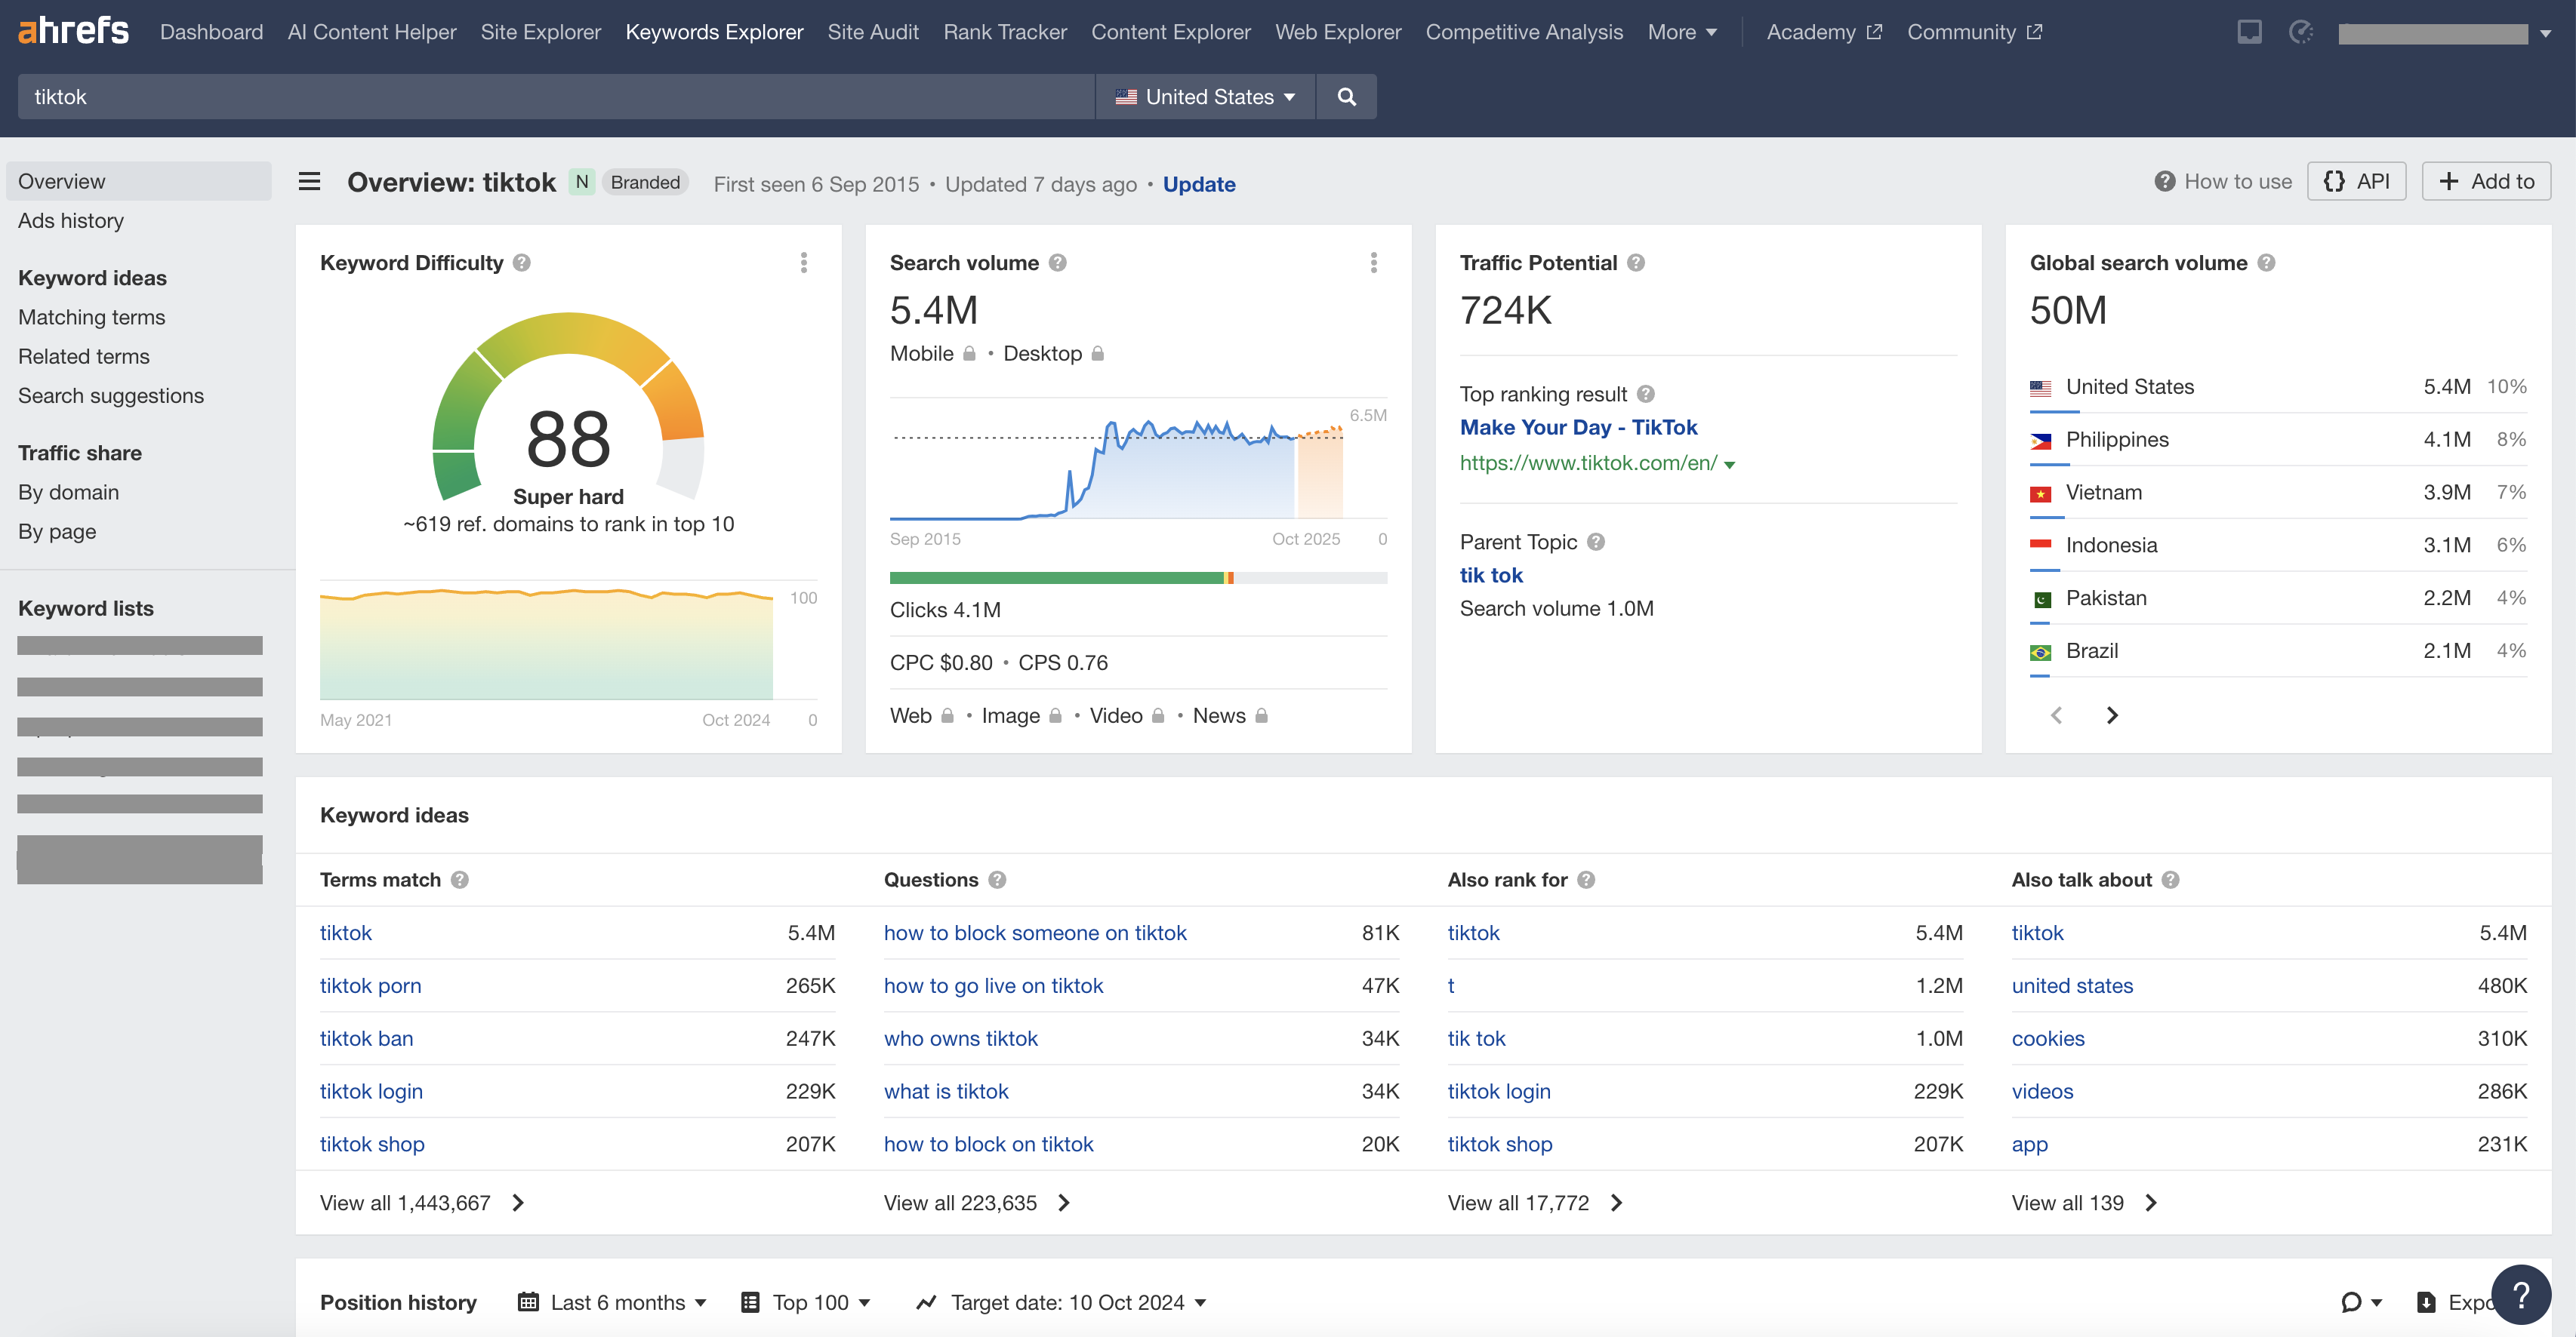Open the notifications monitor icon in header

(2250, 32)
